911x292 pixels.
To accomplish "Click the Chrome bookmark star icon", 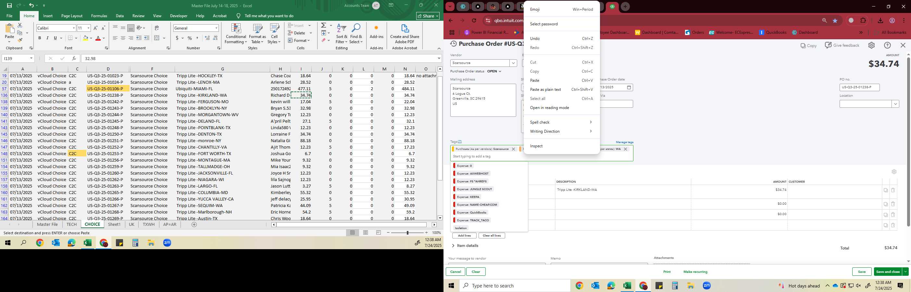I will pyautogui.click(x=835, y=20).
